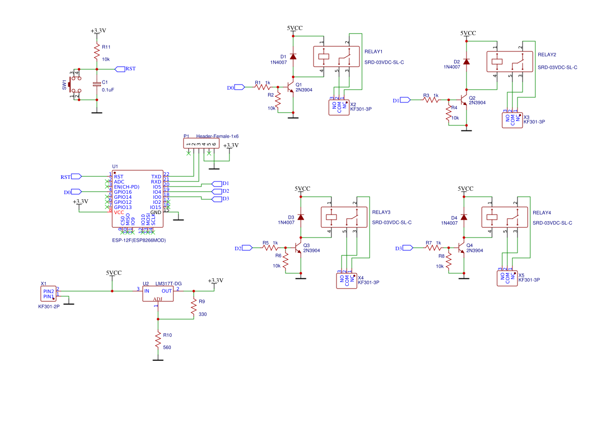Click the RST net flag near R11
The height and width of the screenshot is (422, 596).
point(125,69)
